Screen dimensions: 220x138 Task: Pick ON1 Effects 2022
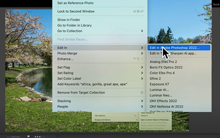pyautogui.click(x=179, y=101)
